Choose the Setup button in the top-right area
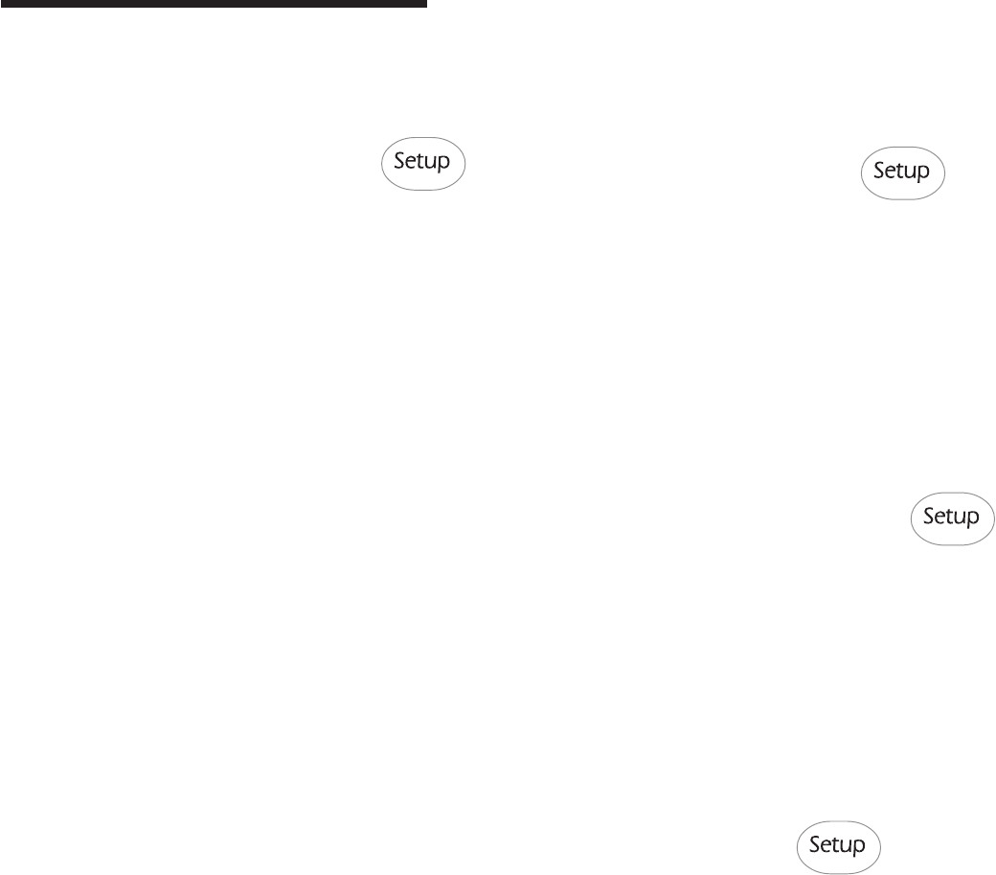The height and width of the screenshot is (875, 996). click(x=902, y=173)
